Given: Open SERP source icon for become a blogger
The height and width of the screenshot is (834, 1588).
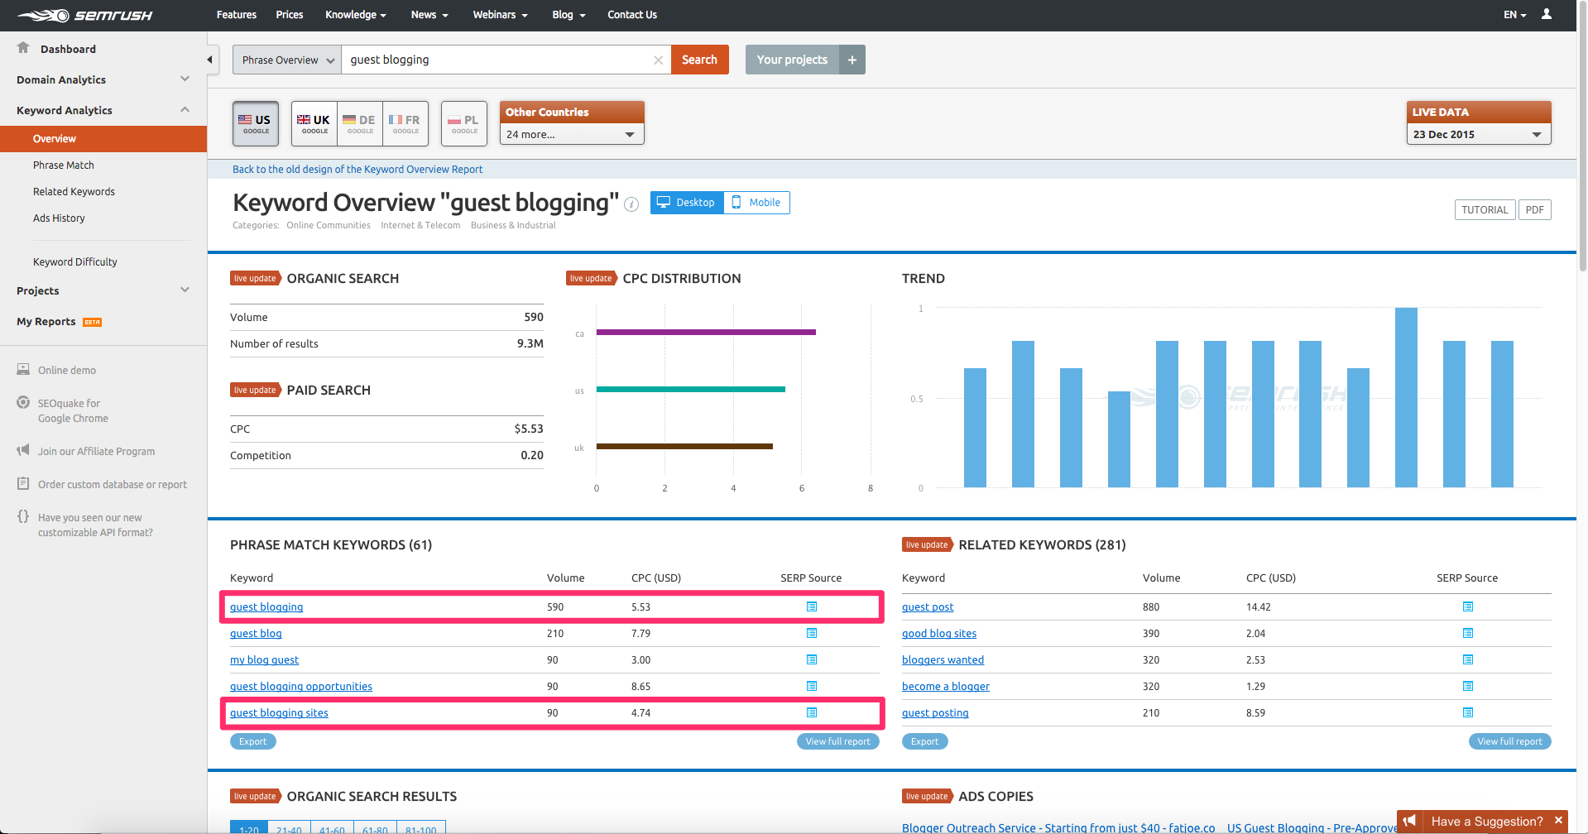Looking at the screenshot, I should pyautogui.click(x=1468, y=686).
